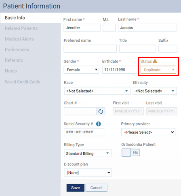This screenshot has height=196, width=181.
Task: Click the Save button
Action: click(x=76, y=187)
